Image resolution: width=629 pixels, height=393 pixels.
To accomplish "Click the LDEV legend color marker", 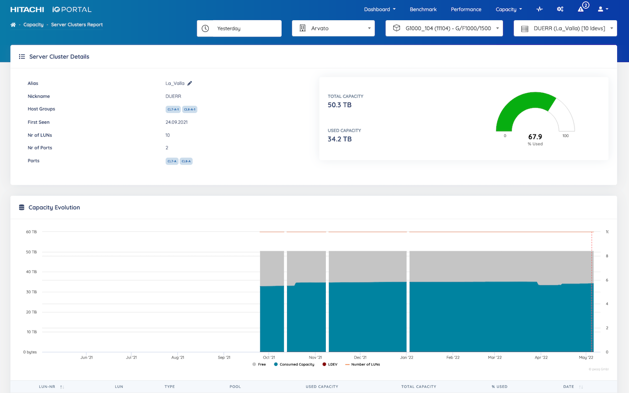I will pyautogui.click(x=324, y=365).
